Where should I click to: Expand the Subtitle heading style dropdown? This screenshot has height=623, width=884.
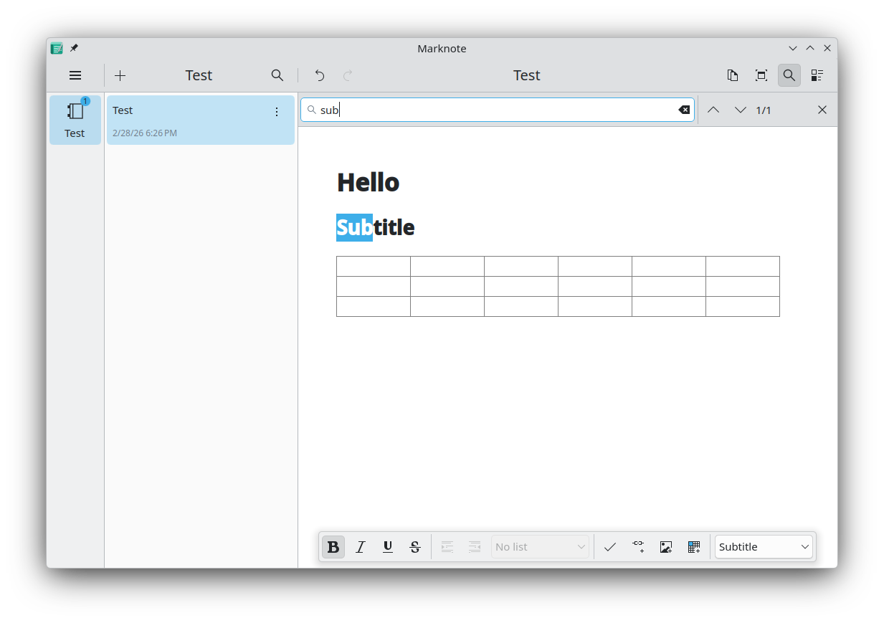pyautogui.click(x=764, y=547)
